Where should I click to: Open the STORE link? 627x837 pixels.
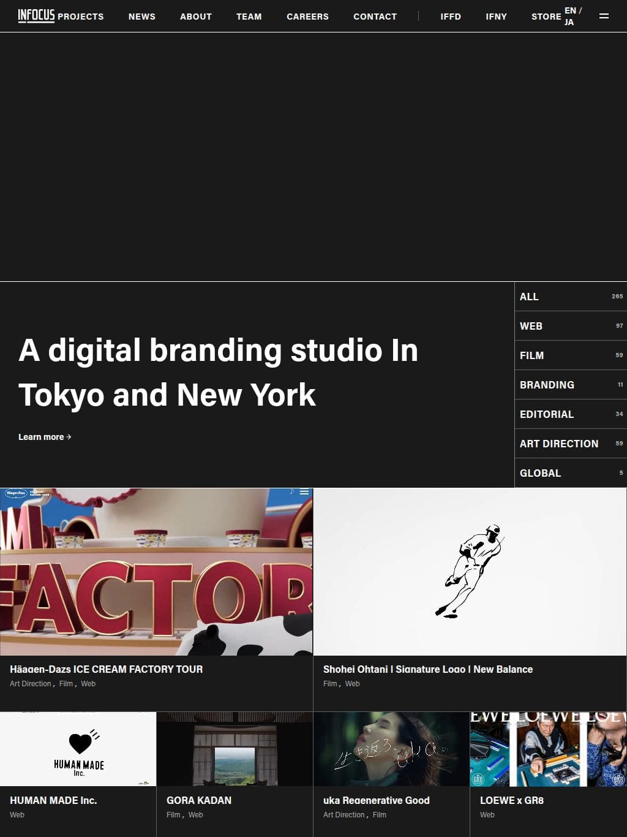point(546,17)
